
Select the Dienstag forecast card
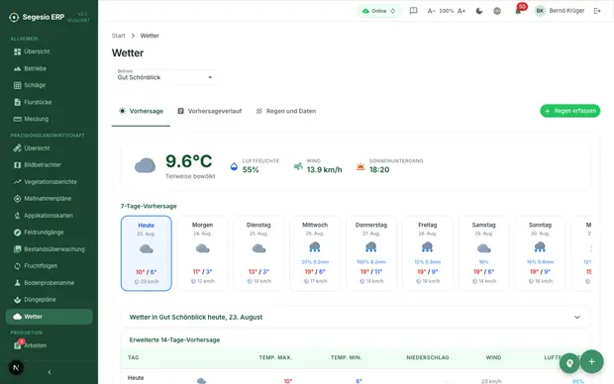[x=258, y=253]
